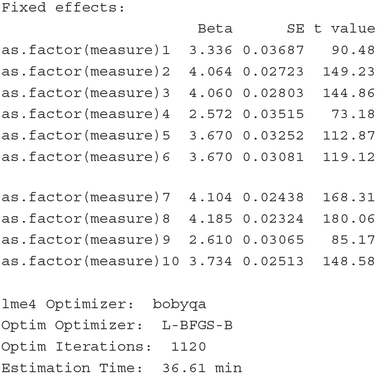
Task: Click SE value 0.02803 for measure 3
Action: (x=273, y=93)
